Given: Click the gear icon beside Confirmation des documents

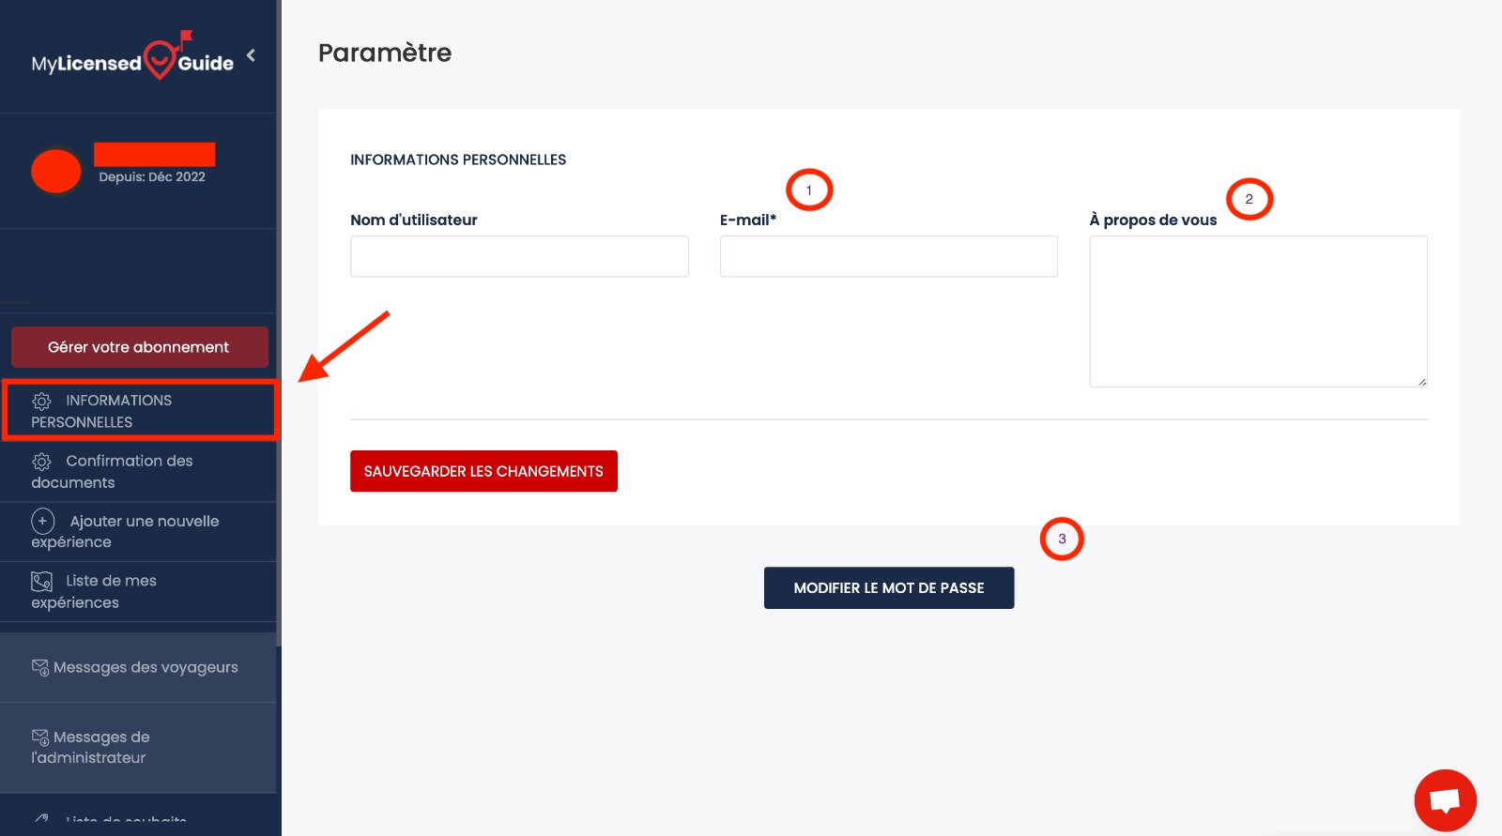Looking at the screenshot, I should 42,462.
